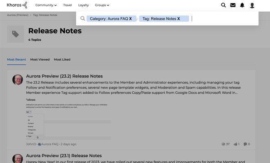Switch to Most Recent tab
This screenshot has height=163, width=270.
17,59
